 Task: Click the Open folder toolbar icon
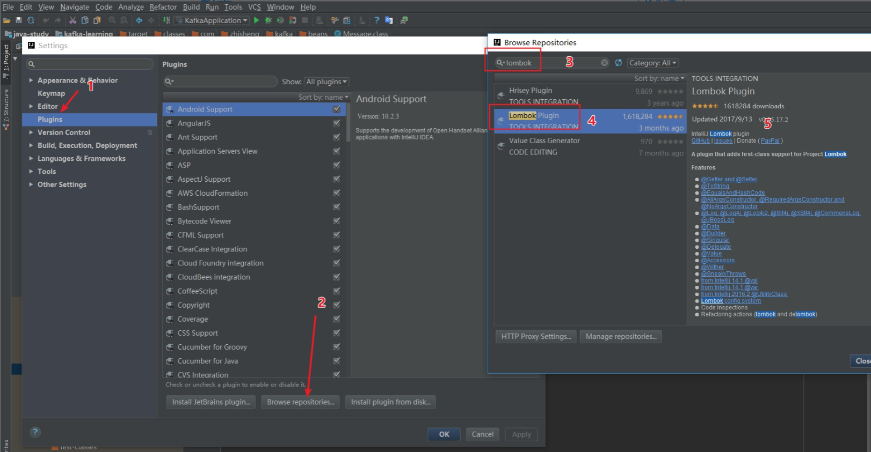click(x=6, y=20)
